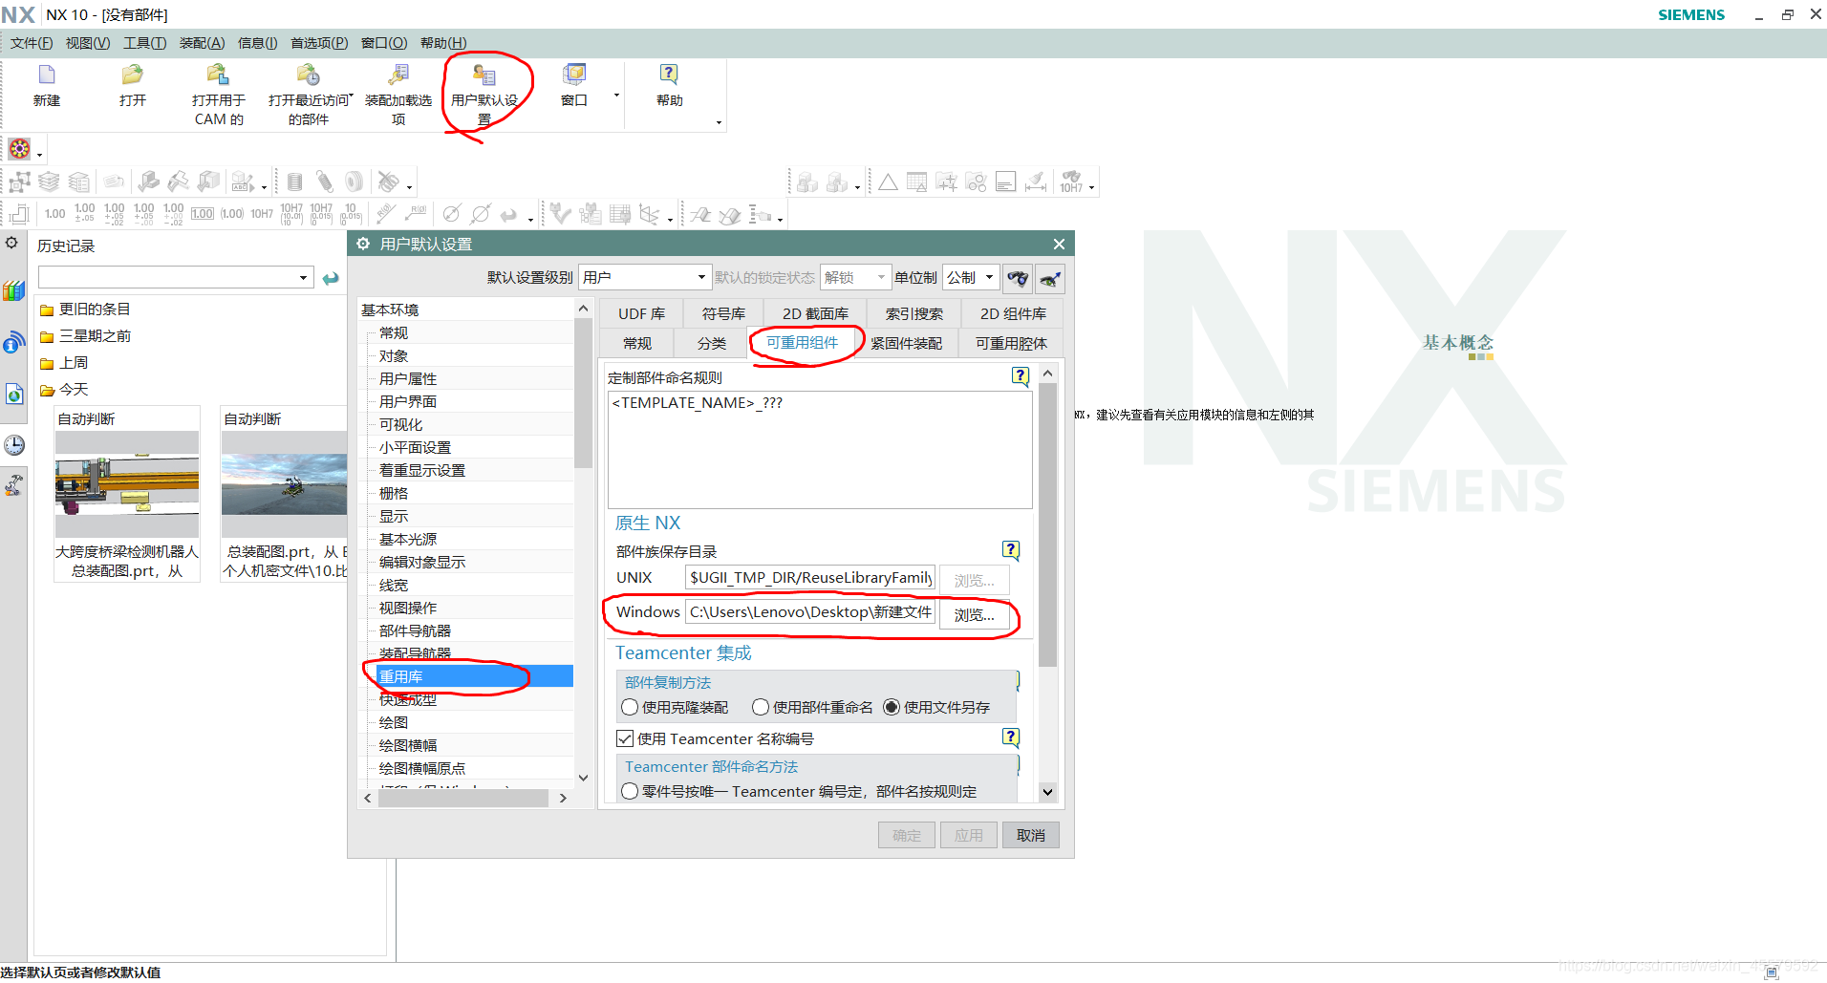Click the red gear role icon under toolbar
Image resolution: width=1827 pixels, height=983 pixels.
(19, 149)
